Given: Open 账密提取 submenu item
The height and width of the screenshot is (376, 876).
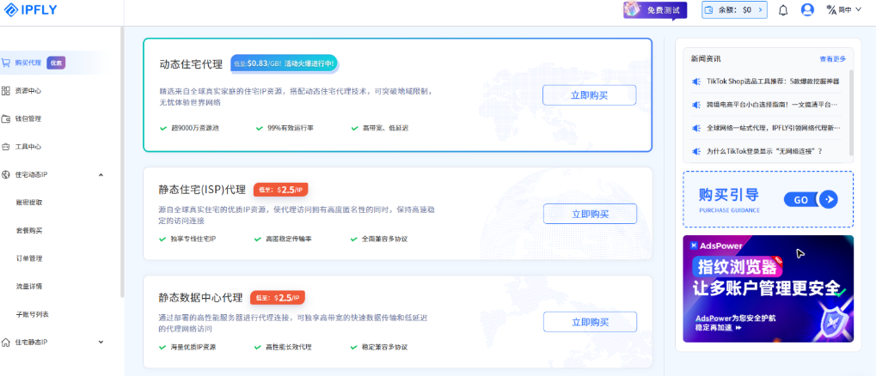Looking at the screenshot, I should (x=29, y=203).
